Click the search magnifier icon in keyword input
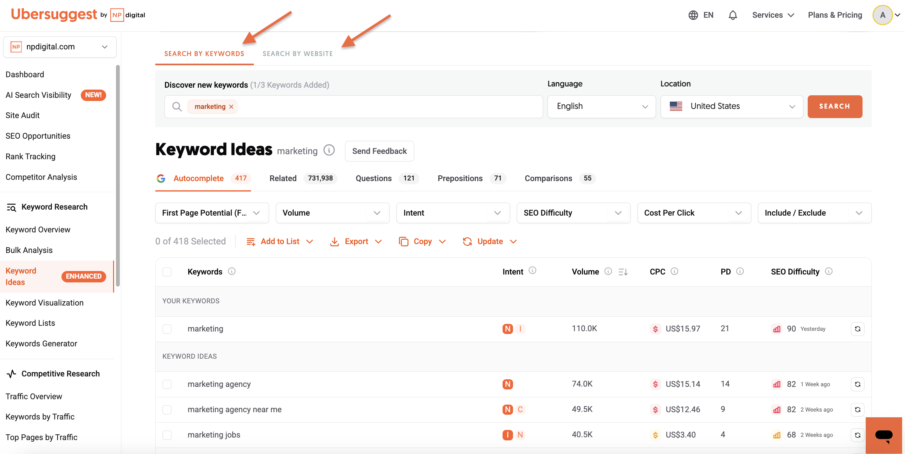 (x=177, y=106)
